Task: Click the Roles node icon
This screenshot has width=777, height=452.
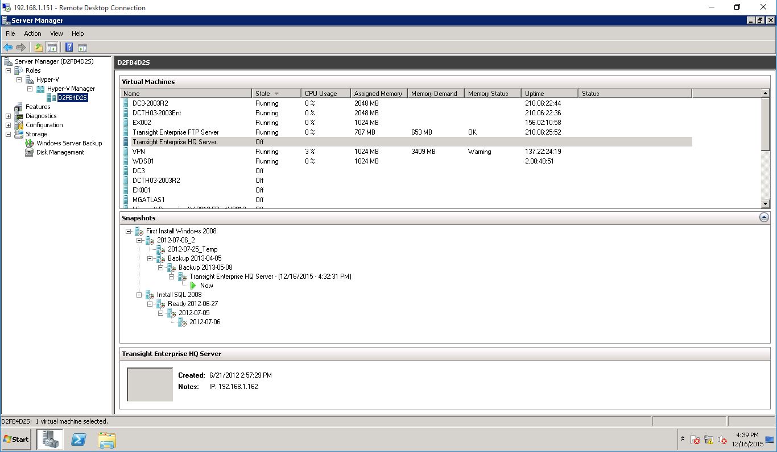Action: pos(19,70)
